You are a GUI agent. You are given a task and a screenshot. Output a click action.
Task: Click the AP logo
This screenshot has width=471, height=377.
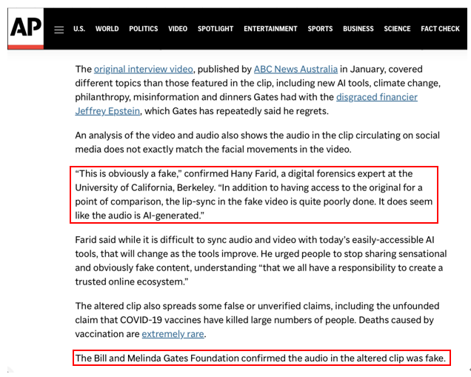(25, 30)
